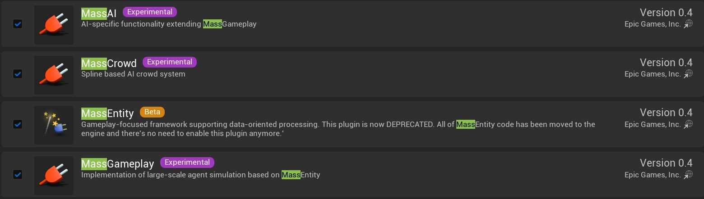Open the MassCrowd vendor web link icon

(688, 74)
